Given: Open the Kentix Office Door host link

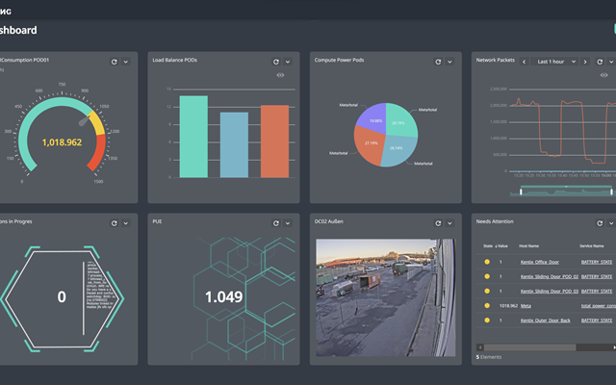Looking at the screenshot, I should pyautogui.click(x=539, y=262).
